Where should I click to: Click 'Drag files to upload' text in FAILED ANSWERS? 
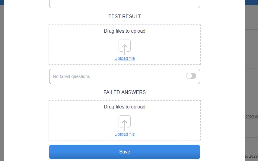point(125,107)
